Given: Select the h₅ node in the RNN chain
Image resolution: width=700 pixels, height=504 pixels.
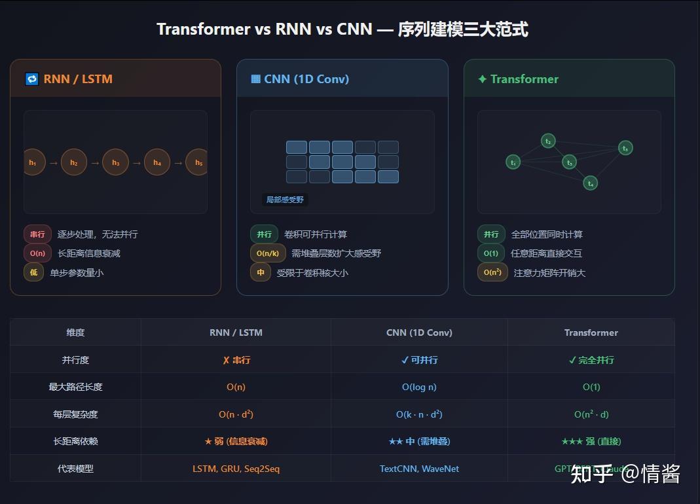Looking at the screenshot, I should click(197, 162).
